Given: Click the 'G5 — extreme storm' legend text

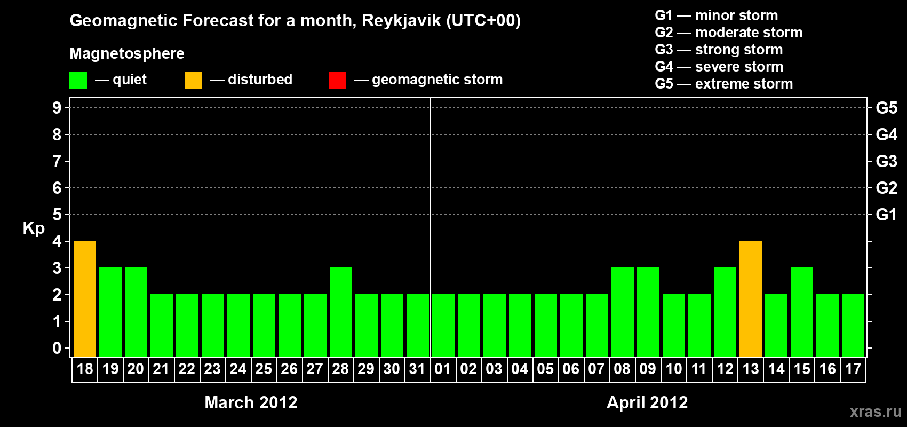Looking at the screenshot, I should pos(724,84).
